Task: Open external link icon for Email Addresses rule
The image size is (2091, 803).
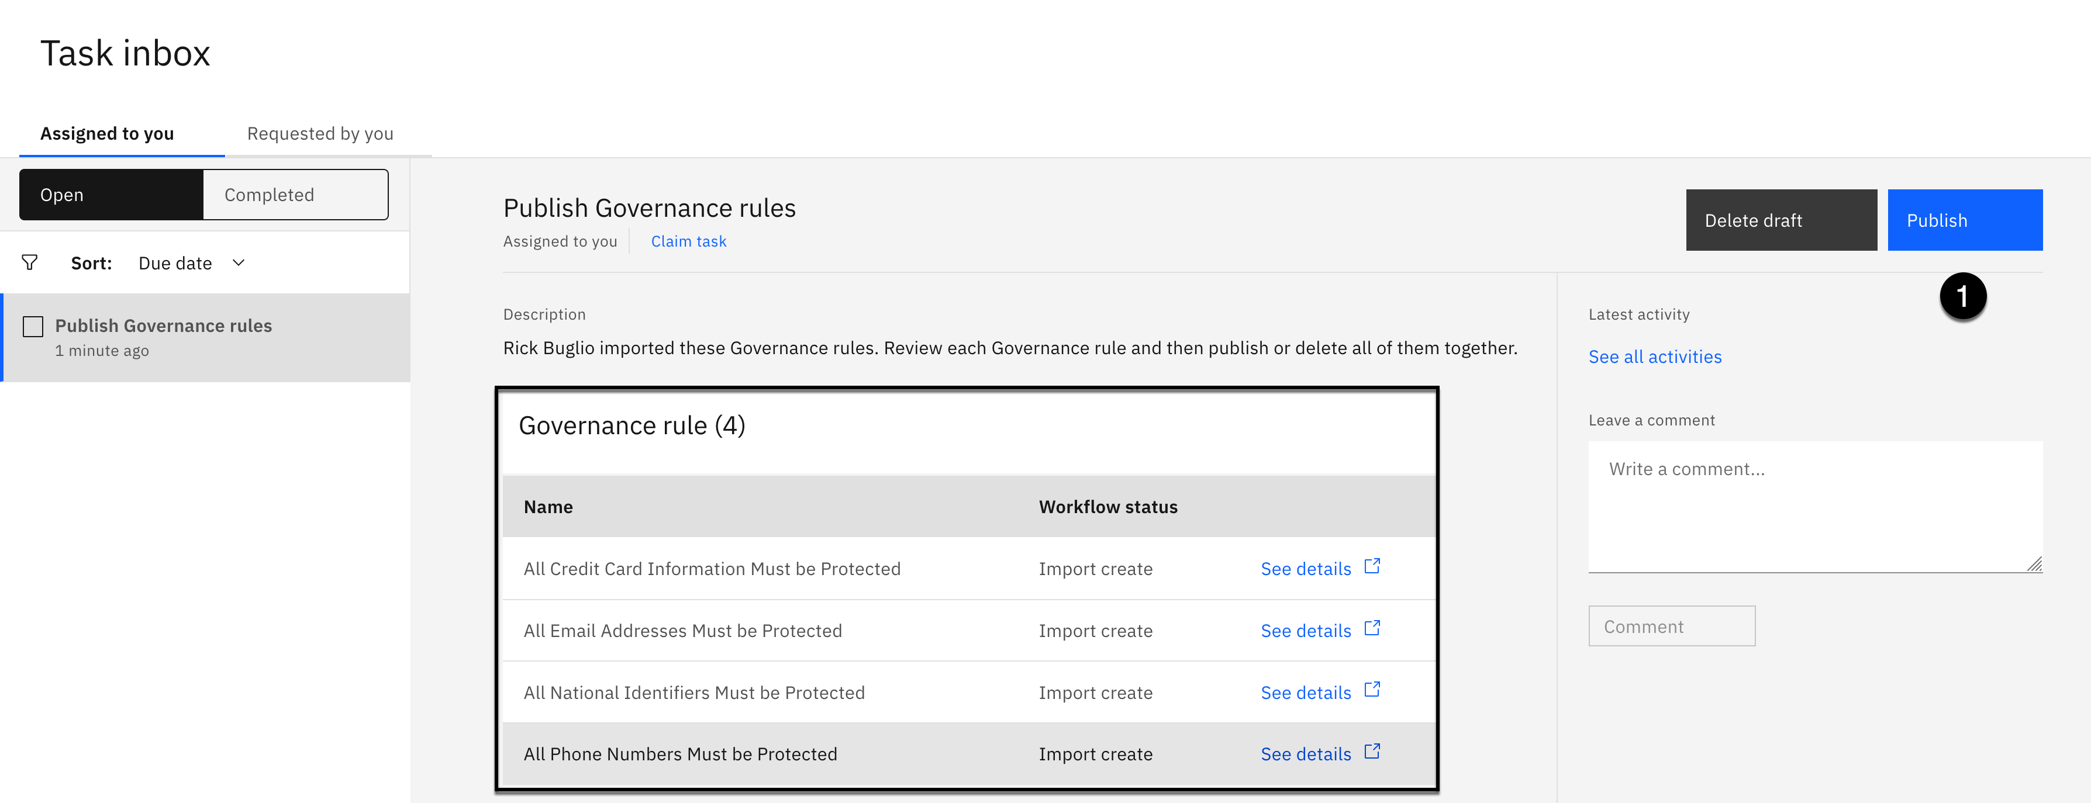Action: click(1372, 628)
